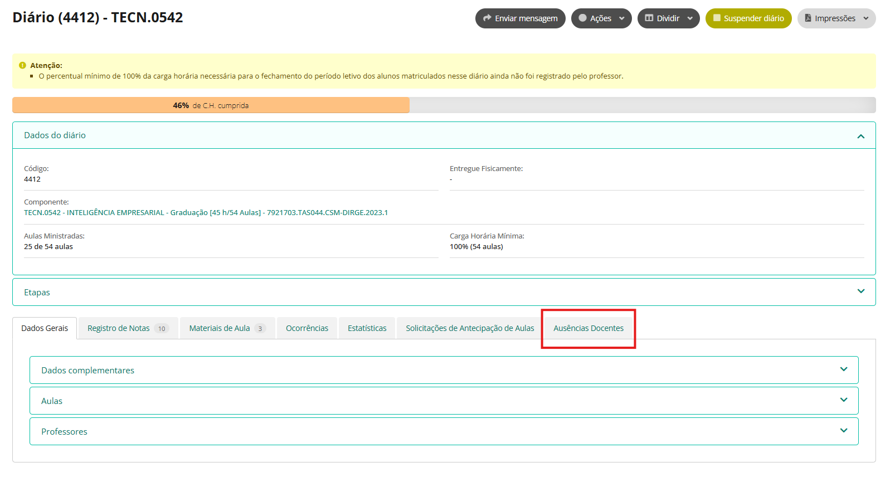Click the badge 3 on Materiais de Aula

[x=260, y=329]
